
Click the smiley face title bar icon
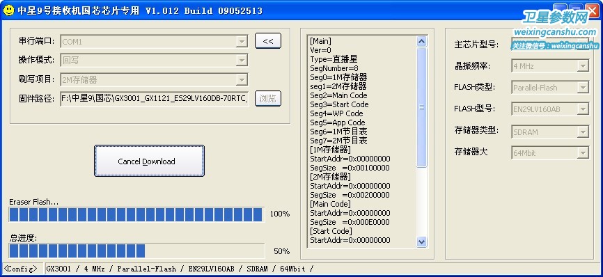(x=8, y=10)
